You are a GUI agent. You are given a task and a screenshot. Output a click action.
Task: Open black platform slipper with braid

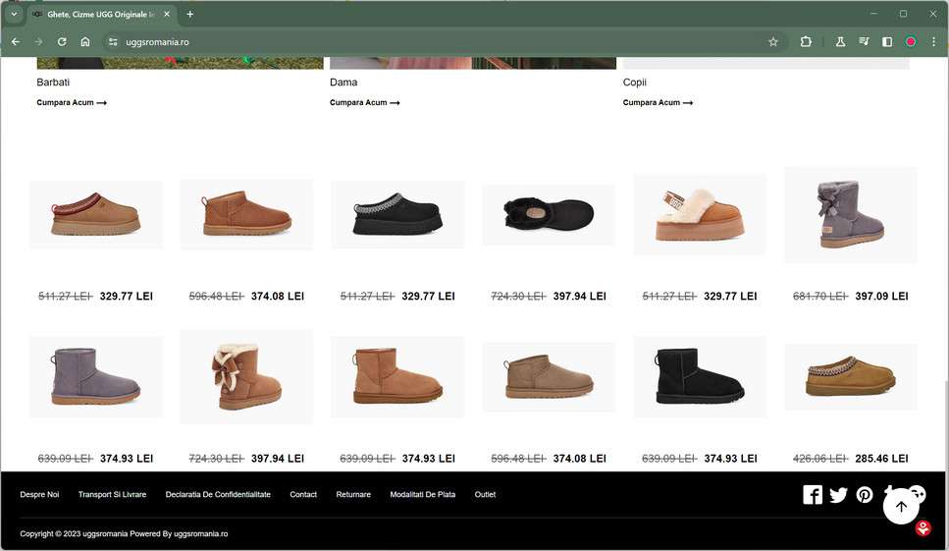pos(397,214)
